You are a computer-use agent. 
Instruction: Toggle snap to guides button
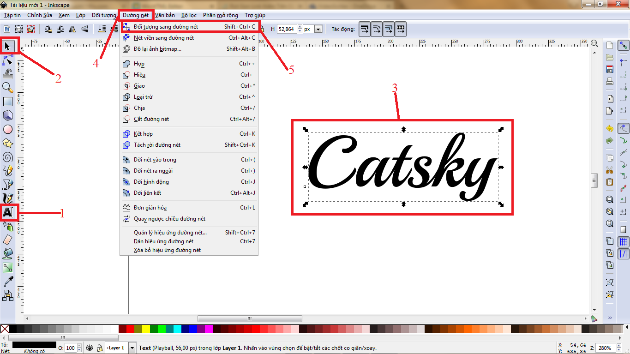pos(624,253)
